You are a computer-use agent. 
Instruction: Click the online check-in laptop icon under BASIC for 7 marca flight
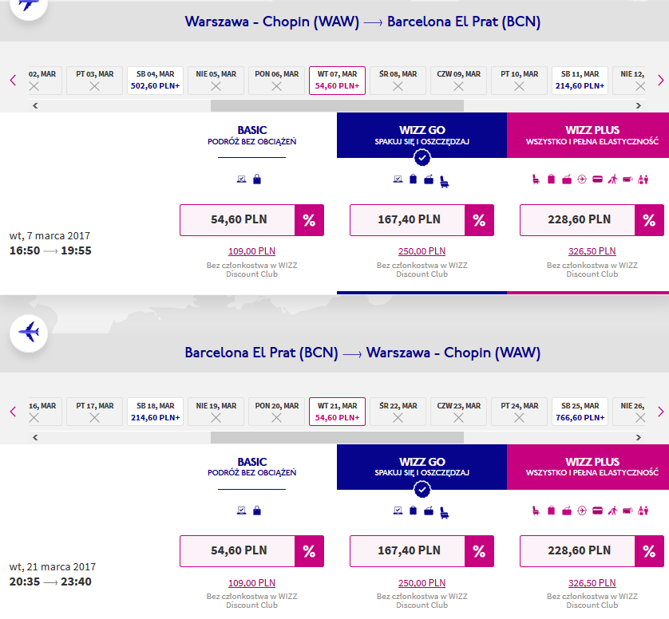(241, 179)
